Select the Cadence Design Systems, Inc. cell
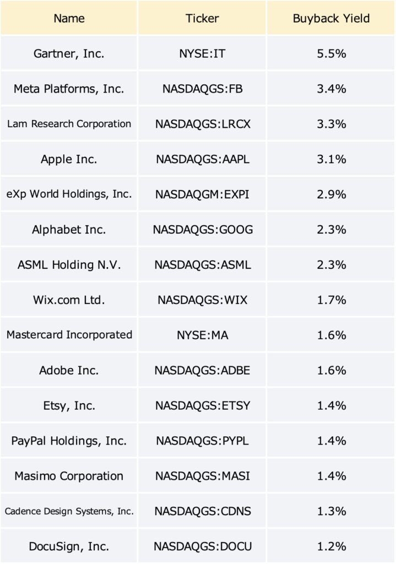Image resolution: width=396 pixels, height=564 pixels. pos(69,511)
